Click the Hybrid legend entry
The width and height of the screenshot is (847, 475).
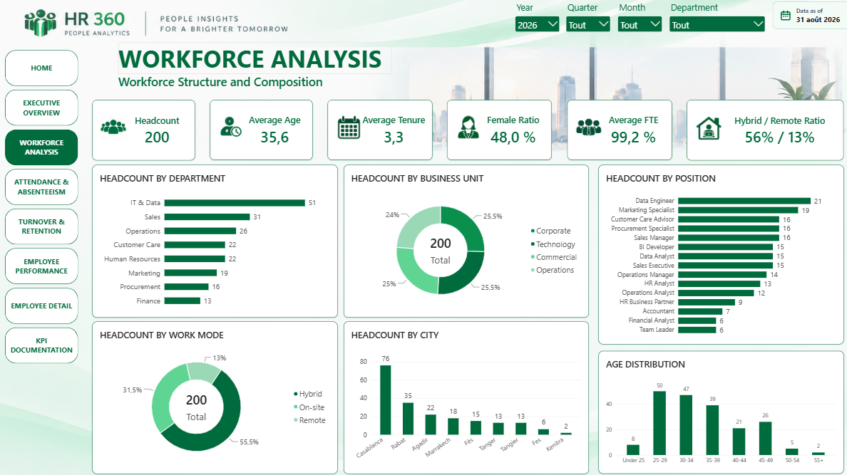307,394
